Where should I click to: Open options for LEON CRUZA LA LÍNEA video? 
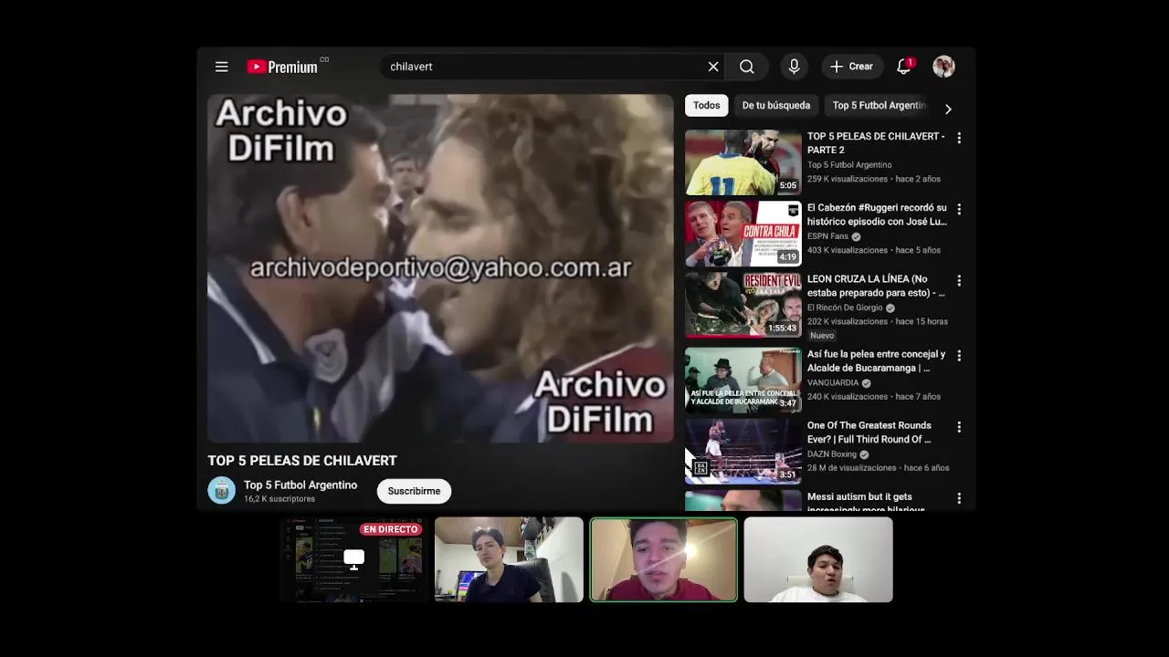click(x=959, y=281)
